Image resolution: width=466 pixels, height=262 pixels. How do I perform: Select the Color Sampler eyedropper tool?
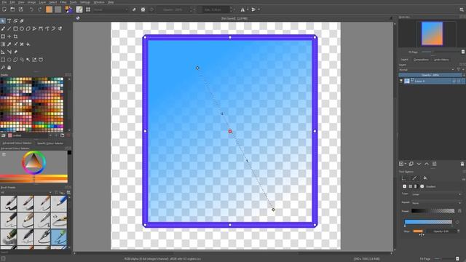(x=9, y=44)
